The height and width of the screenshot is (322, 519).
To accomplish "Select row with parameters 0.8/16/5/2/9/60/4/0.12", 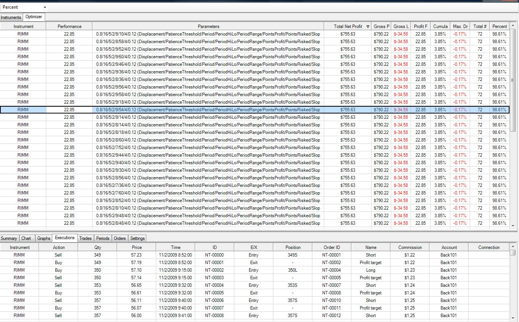I will pos(255,57).
